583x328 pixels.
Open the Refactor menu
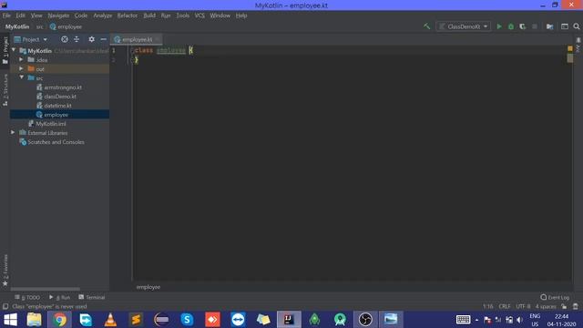(128, 15)
